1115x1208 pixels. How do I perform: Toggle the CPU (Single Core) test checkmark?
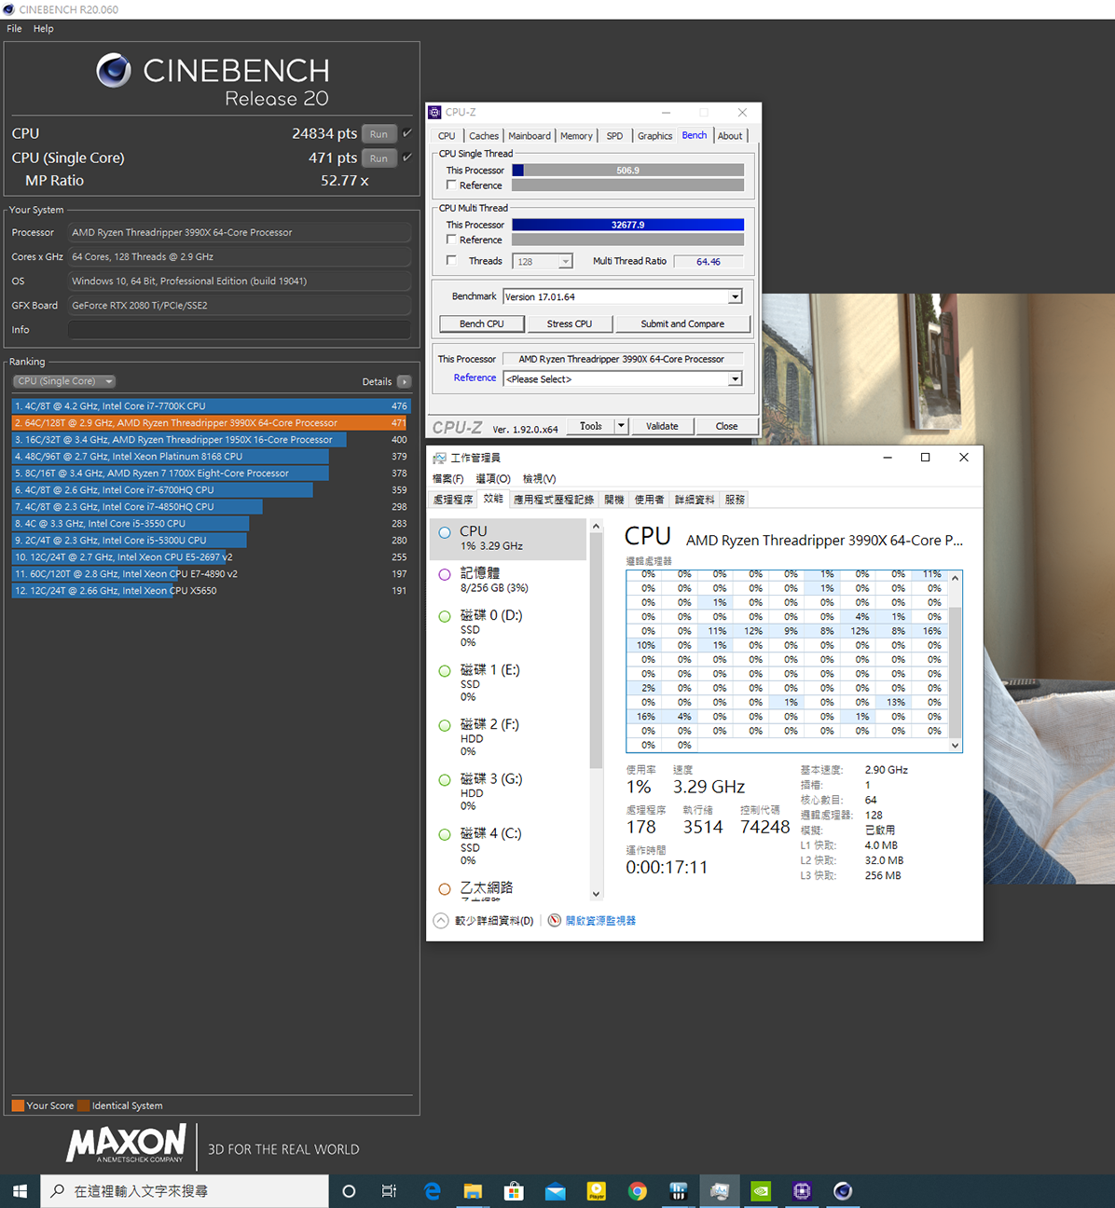click(407, 158)
